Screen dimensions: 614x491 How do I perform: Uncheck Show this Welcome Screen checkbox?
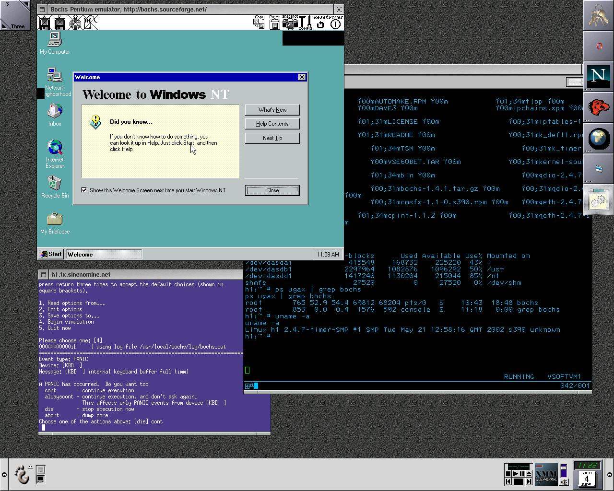tap(84, 190)
